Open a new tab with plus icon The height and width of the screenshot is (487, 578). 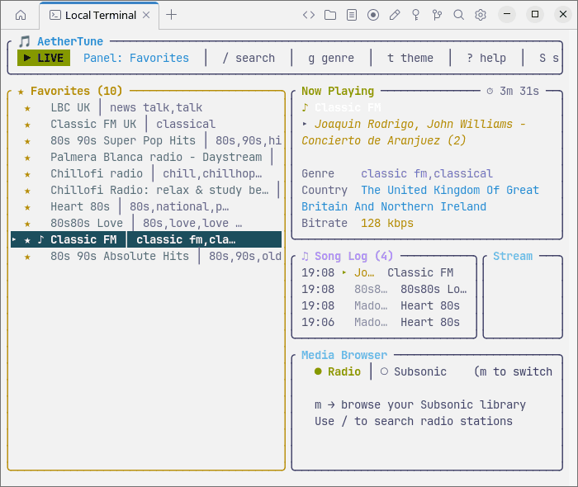tap(172, 15)
